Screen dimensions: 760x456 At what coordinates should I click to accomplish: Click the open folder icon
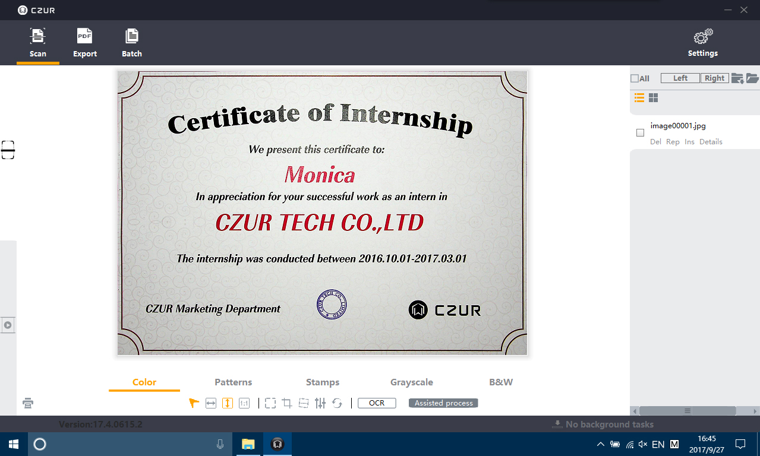click(752, 78)
